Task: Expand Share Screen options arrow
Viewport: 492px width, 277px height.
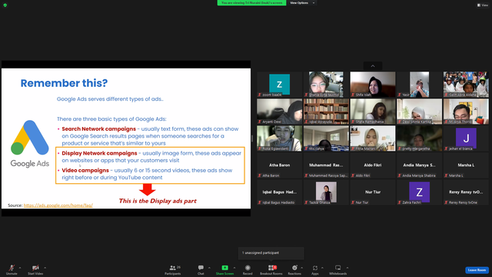Action: (234, 268)
